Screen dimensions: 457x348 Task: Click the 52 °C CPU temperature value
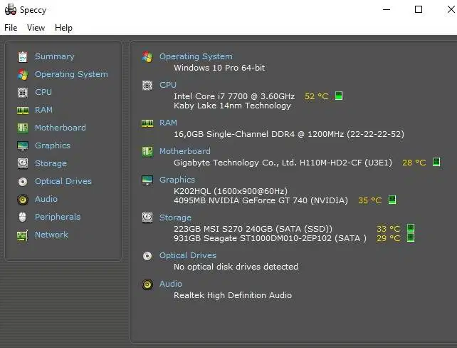click(x=317, y=96)
